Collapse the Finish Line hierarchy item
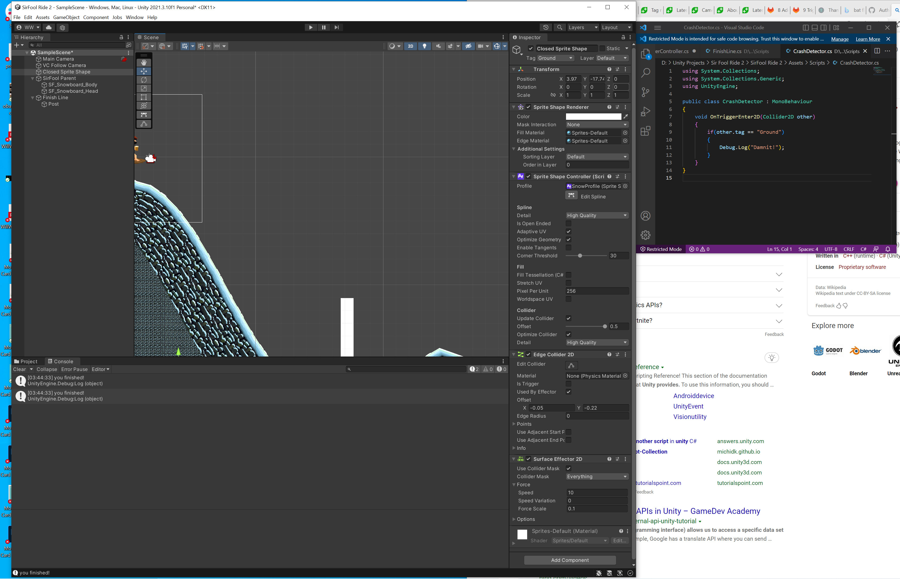Viewport: 900px width, 579px height. tap(32, 97)
